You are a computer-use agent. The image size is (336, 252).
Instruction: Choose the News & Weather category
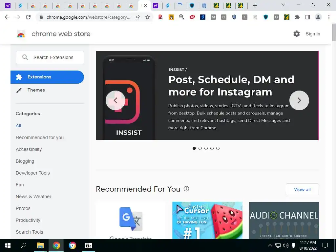coord(33,197)
